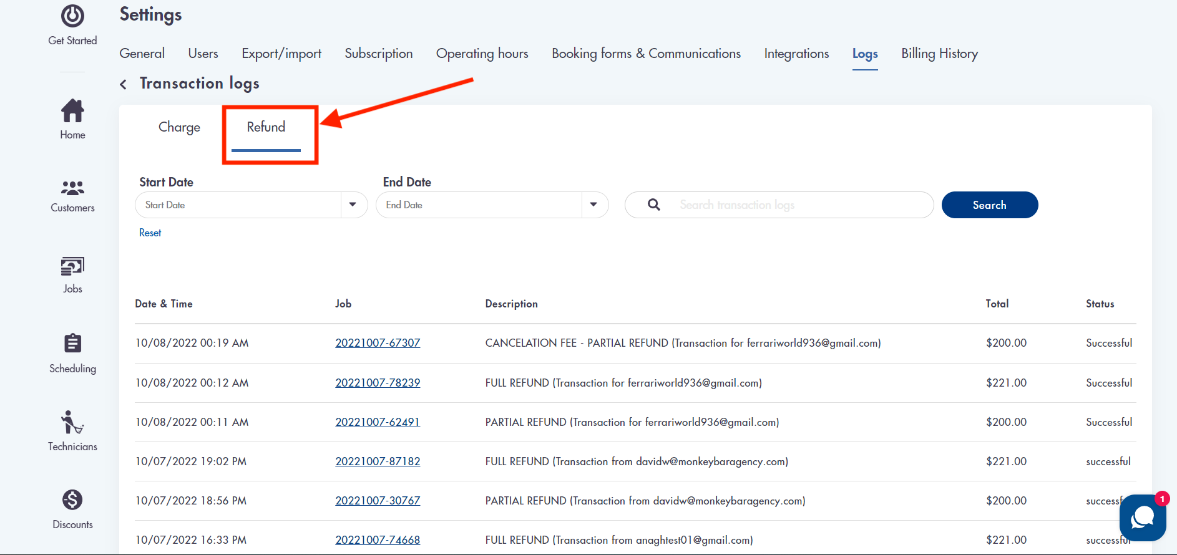Select the PARTIAL REFUND ferrariworld936 description

click(x=632, y=422)
